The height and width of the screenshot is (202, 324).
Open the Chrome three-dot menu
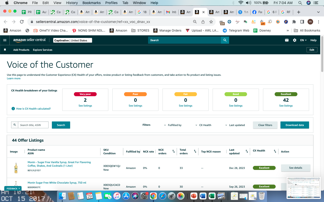[x=318, y=22]
